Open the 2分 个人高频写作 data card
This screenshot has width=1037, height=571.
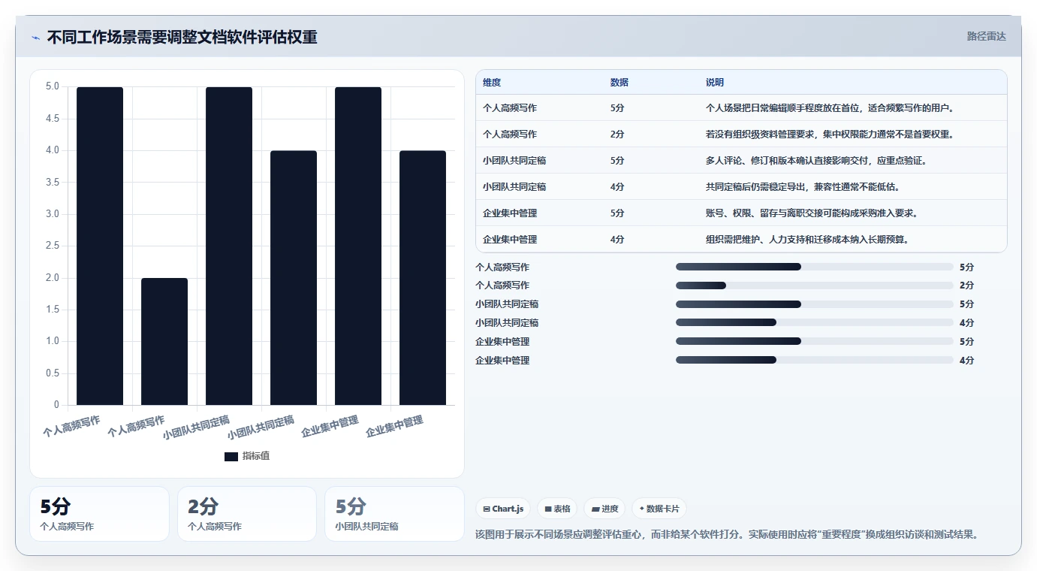(x=247, y=514)
